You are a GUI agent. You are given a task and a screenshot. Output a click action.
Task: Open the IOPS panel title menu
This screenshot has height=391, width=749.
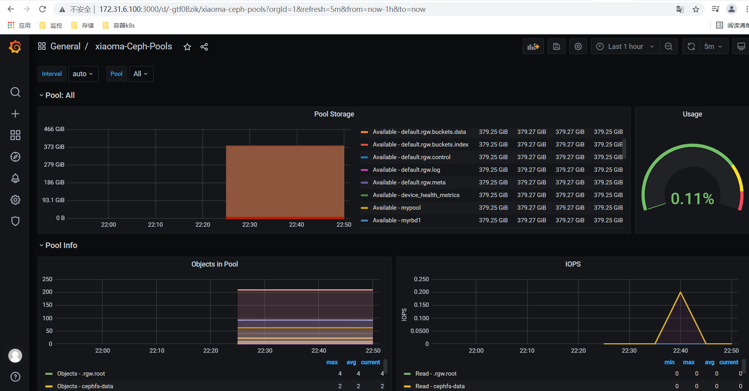pos(573,264)
